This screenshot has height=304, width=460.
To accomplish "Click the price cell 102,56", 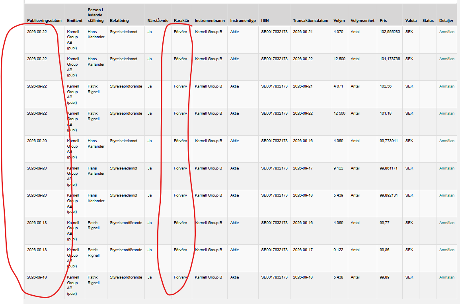I will [386, 86].
